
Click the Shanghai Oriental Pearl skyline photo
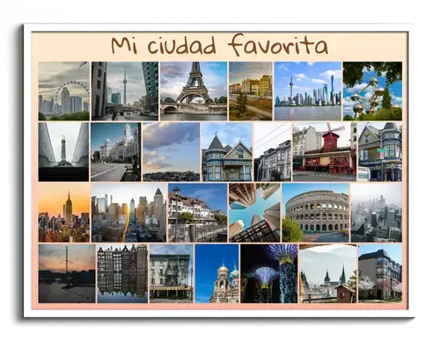click(x=308, y=91)
